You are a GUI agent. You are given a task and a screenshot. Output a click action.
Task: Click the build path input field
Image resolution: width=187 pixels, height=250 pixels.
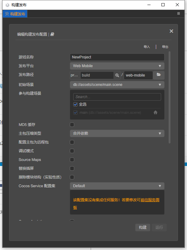click(x=97, y=75)
